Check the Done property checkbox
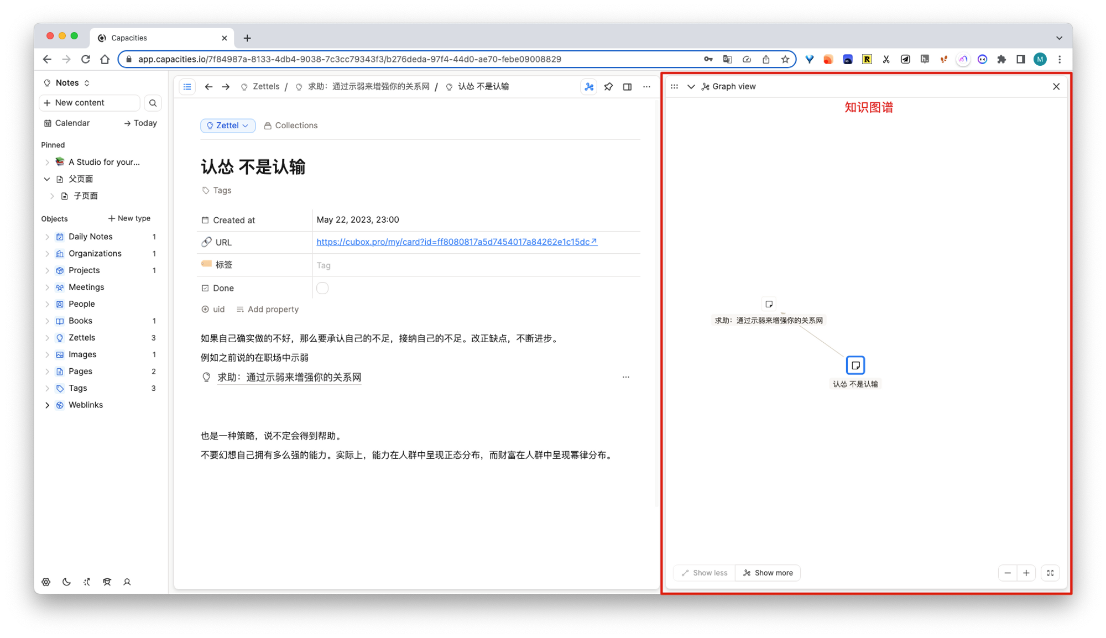1106x638 pixels. [x=322, y=288]
